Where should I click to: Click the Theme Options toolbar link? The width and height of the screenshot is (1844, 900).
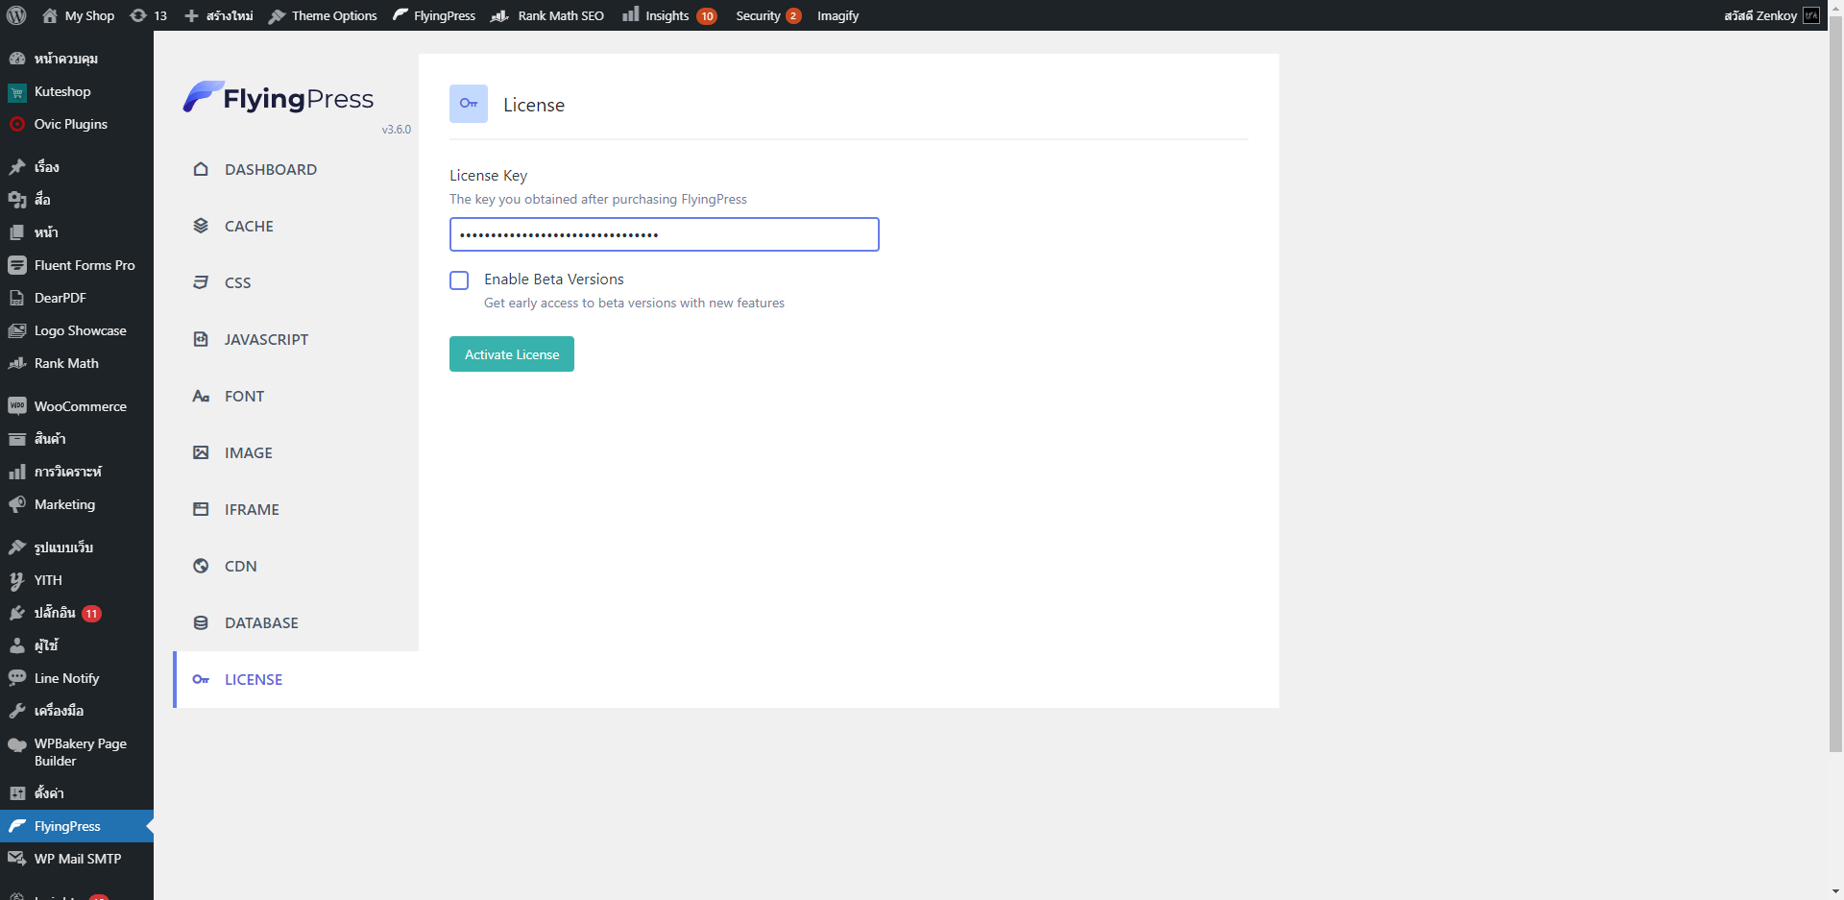pos(323,15)
